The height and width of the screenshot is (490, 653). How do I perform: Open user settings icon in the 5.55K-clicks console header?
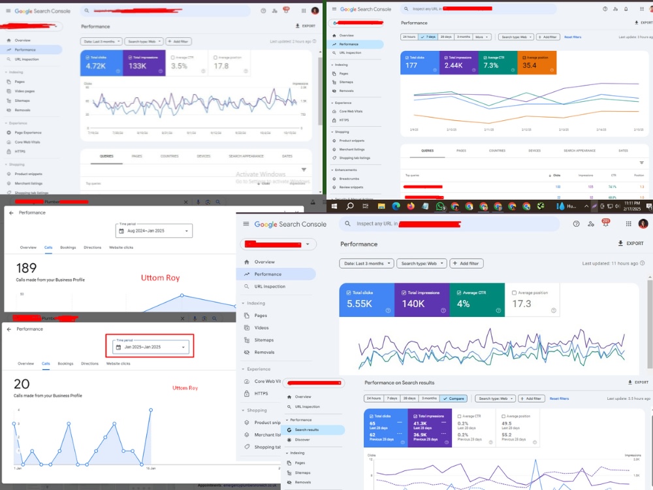click(x=591, y=223)
